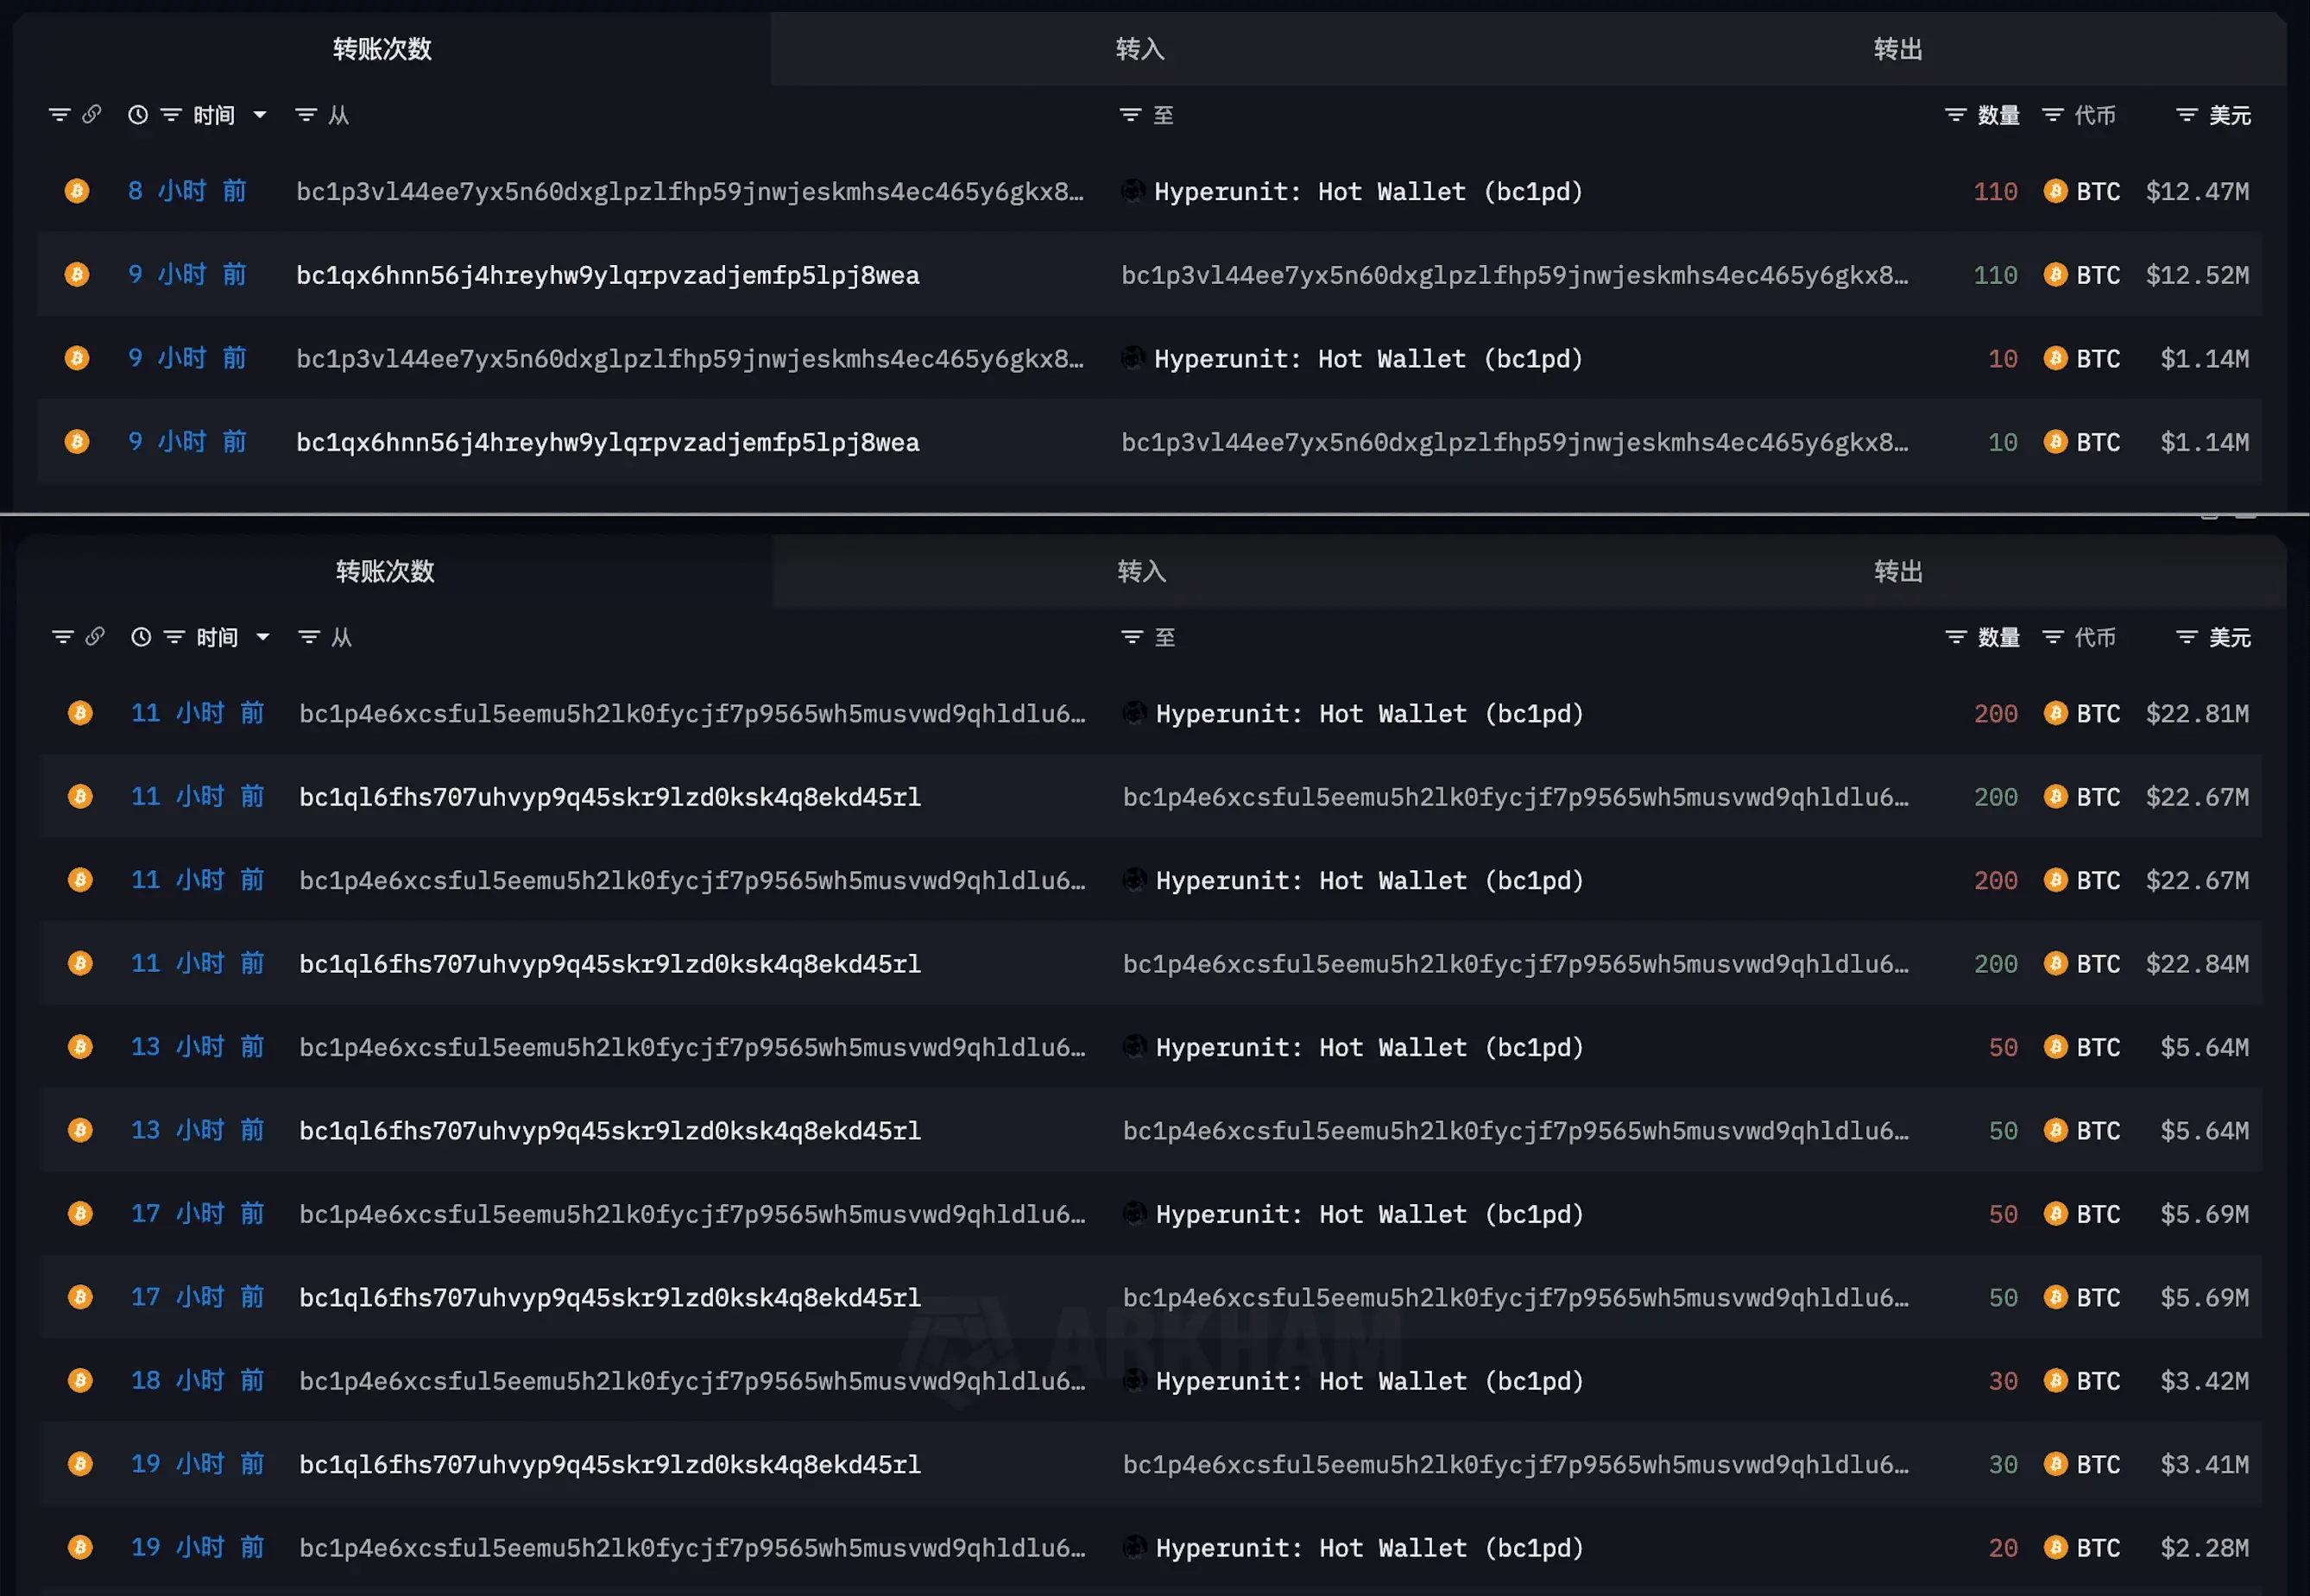Image resolution: width=2310 pixels, height=1596 pixels.
Task: Expand the 时间 sort dropdown in top table
Action: [x=260, y=115]
